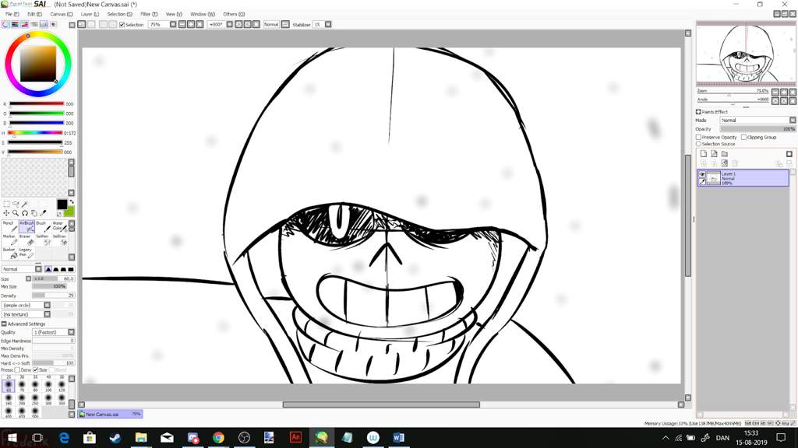798x448 pixels.
Task: Activate the zoom magnifier tool
Action: pyautogui.click(x=16, y=213)
